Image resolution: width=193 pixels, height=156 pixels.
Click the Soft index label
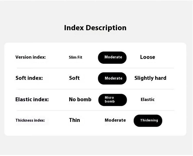pos(29,78)
